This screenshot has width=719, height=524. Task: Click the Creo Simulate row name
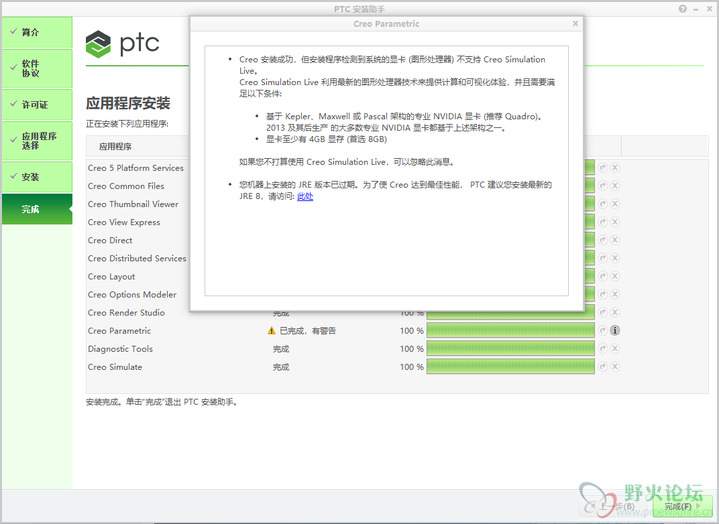point(115,367)
